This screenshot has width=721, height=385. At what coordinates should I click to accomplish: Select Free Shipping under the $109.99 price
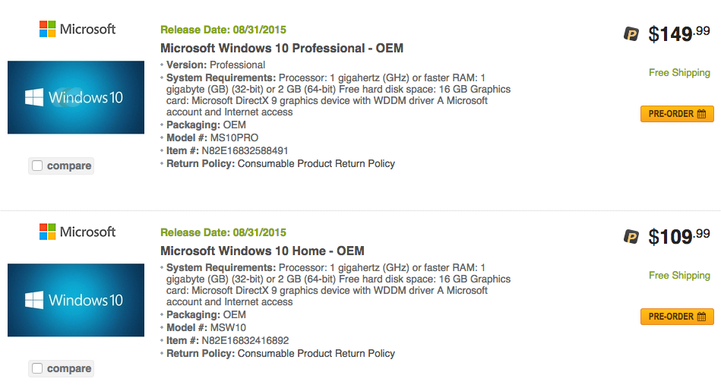click(x=679, y=276)
